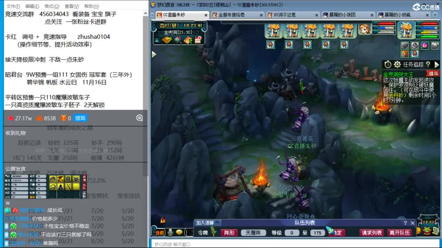Screen dimensions: 442x248
Task: Switch to the DY词不达意 game tab
Action: [x=292, y=15]
